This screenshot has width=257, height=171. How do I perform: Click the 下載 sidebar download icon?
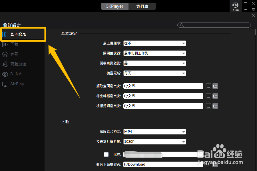[5, 44]
